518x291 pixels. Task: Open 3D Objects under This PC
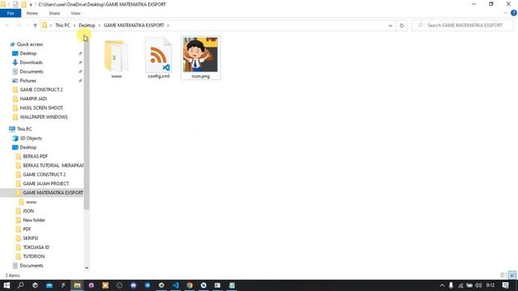point(31,138)
